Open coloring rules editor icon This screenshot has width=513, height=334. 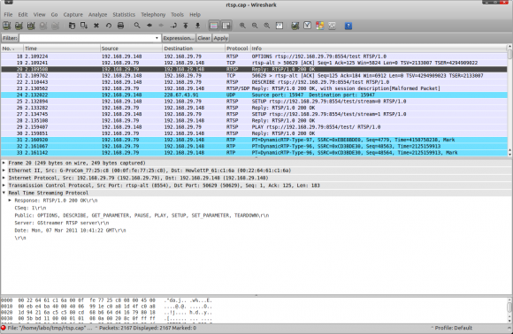(x=319, y=26)
